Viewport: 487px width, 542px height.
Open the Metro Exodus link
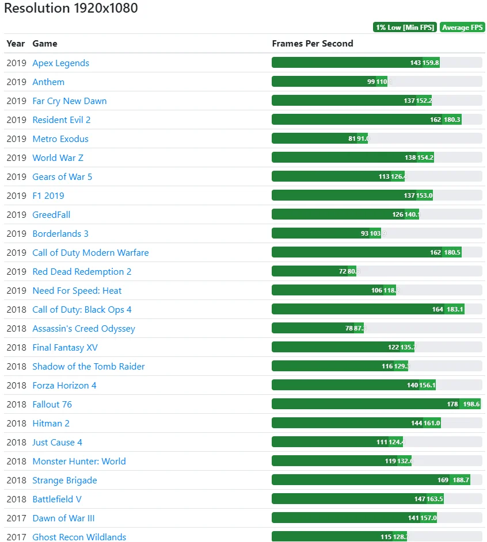pyautogui.click(x=60, y=139)
